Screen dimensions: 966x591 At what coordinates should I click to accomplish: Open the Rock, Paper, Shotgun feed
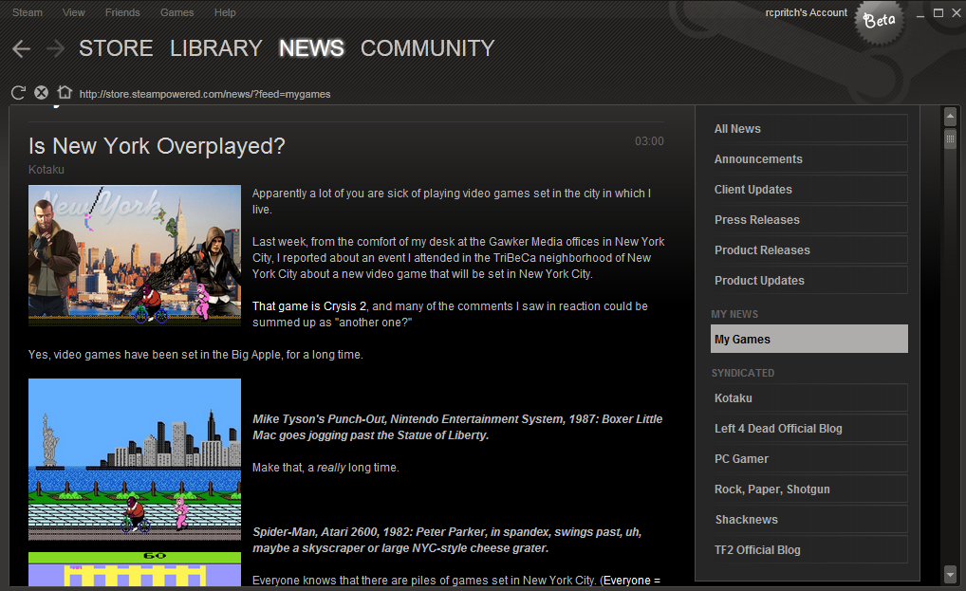click(808, 489)
